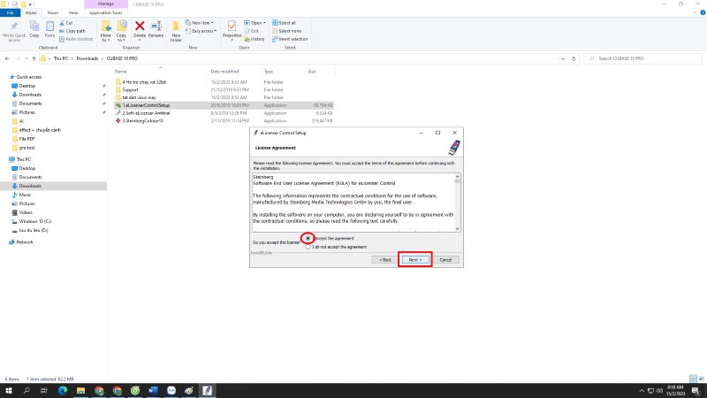Image resolution: width=707 pixels, height=398 pixels.
Task: Select 'File PDF' folder in Quick access
Action: [27, 139]
